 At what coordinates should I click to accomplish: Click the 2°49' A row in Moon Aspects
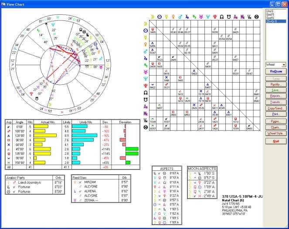tap(202, 196)
